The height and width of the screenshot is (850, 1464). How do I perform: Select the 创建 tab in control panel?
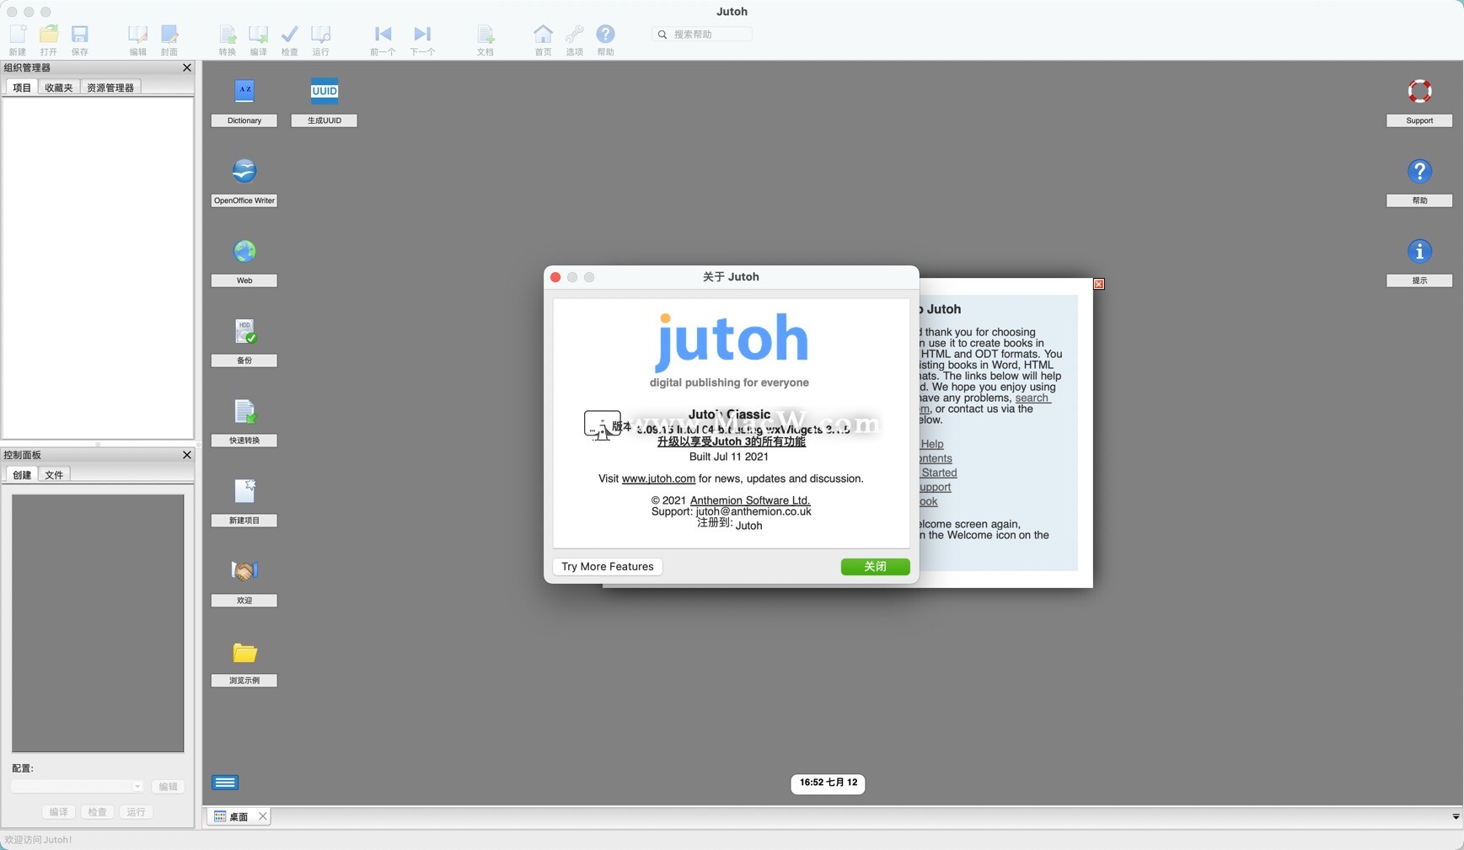(22, 475)
